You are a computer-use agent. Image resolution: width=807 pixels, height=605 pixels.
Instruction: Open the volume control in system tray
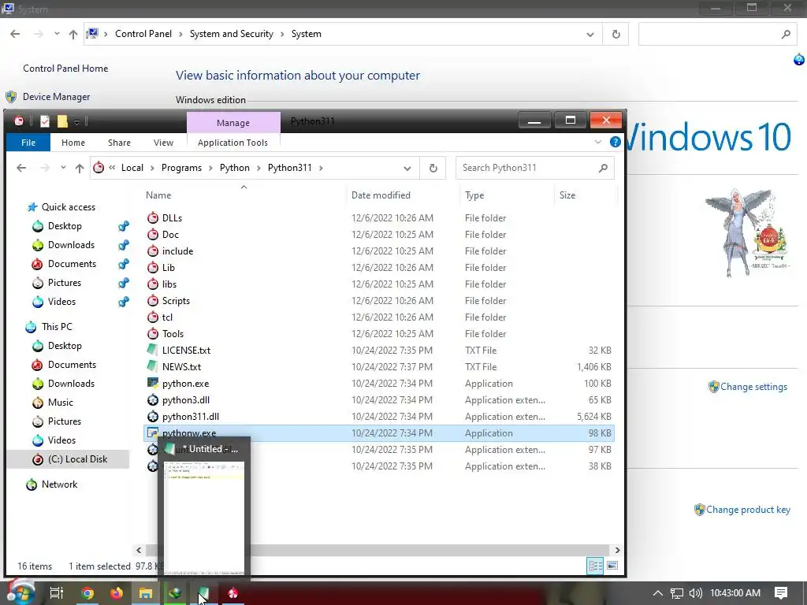tap(695, 593)
